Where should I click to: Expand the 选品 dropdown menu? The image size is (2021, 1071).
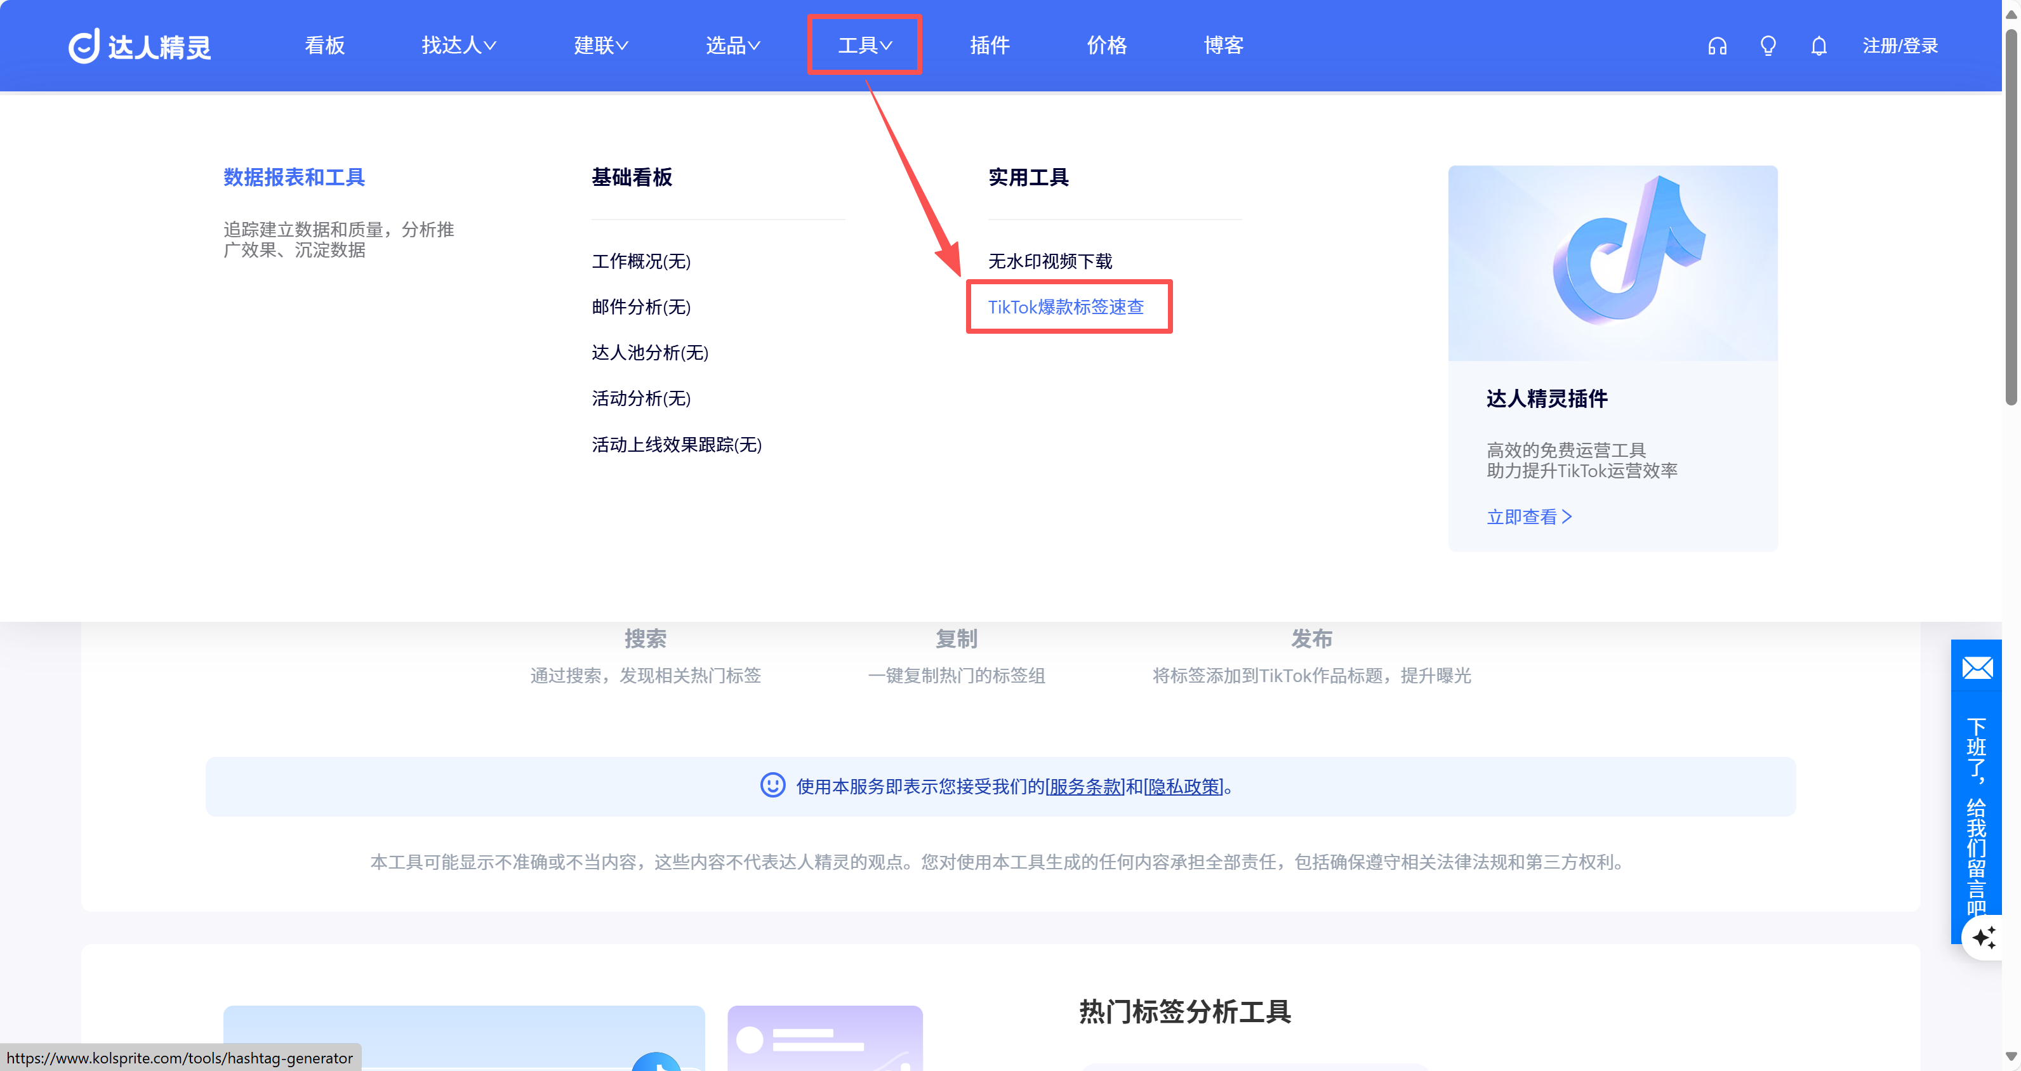point(732,46)
